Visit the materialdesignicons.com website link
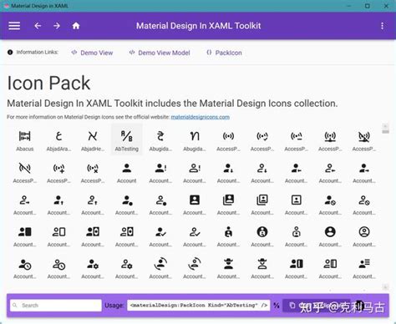This screenshot has height=324, width=396. click(x=201, y=117)
